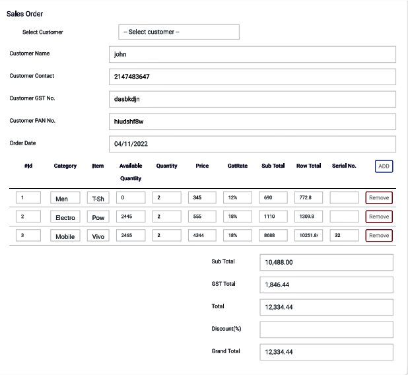The height and width of the screenshot is (375, 408).
Task: Select the Customer PAN No. field
Action: [252, 121]
